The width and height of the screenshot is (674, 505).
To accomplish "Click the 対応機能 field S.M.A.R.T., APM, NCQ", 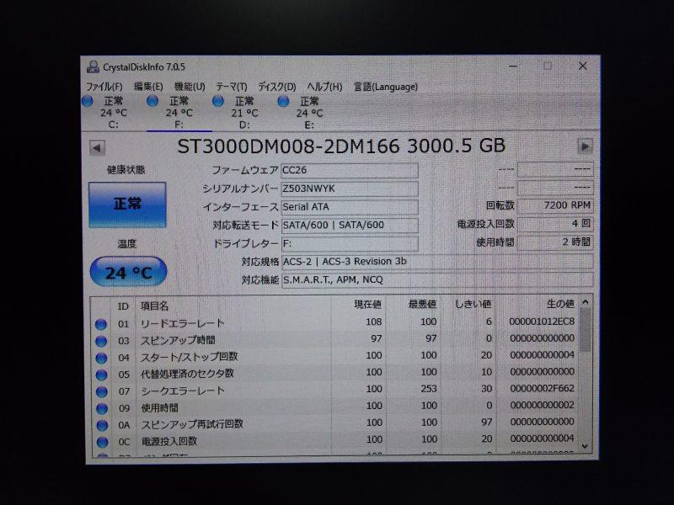I will tap(437, 280).
